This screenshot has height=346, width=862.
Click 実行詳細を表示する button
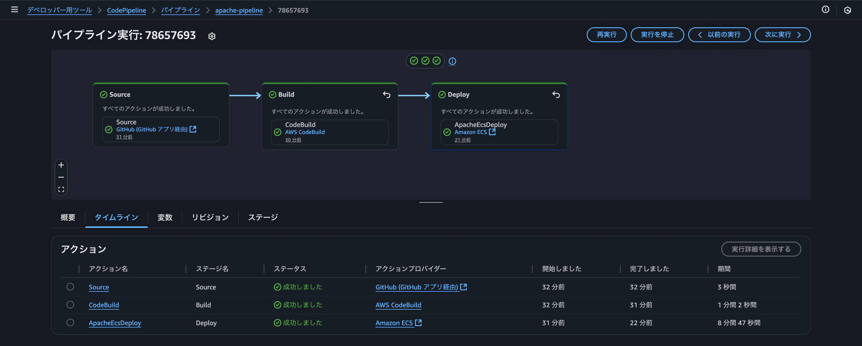761,249
